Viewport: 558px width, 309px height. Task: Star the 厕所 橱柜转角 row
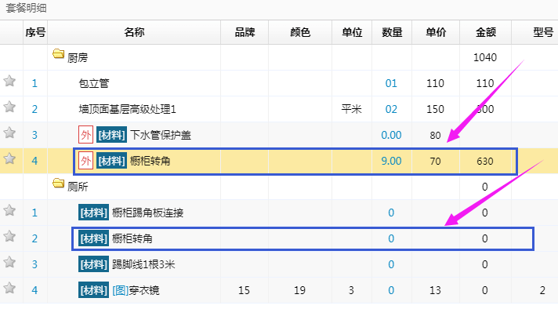tap(9, 236)
